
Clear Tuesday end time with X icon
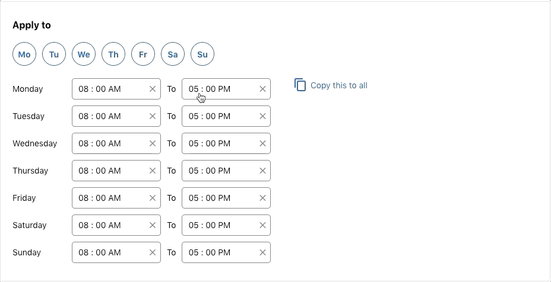click(262, 116)
